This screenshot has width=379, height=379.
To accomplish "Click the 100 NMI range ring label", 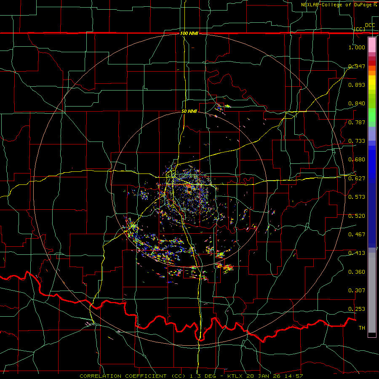I will point(189,33).
